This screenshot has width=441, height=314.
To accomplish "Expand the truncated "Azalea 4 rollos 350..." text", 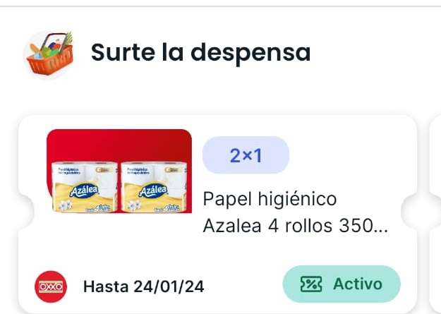I will click(x=296, y=226).
